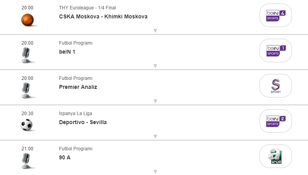Click the microphone icon beside beIN 1
This screenshot has height=175, width=308.
pos(26,55)
